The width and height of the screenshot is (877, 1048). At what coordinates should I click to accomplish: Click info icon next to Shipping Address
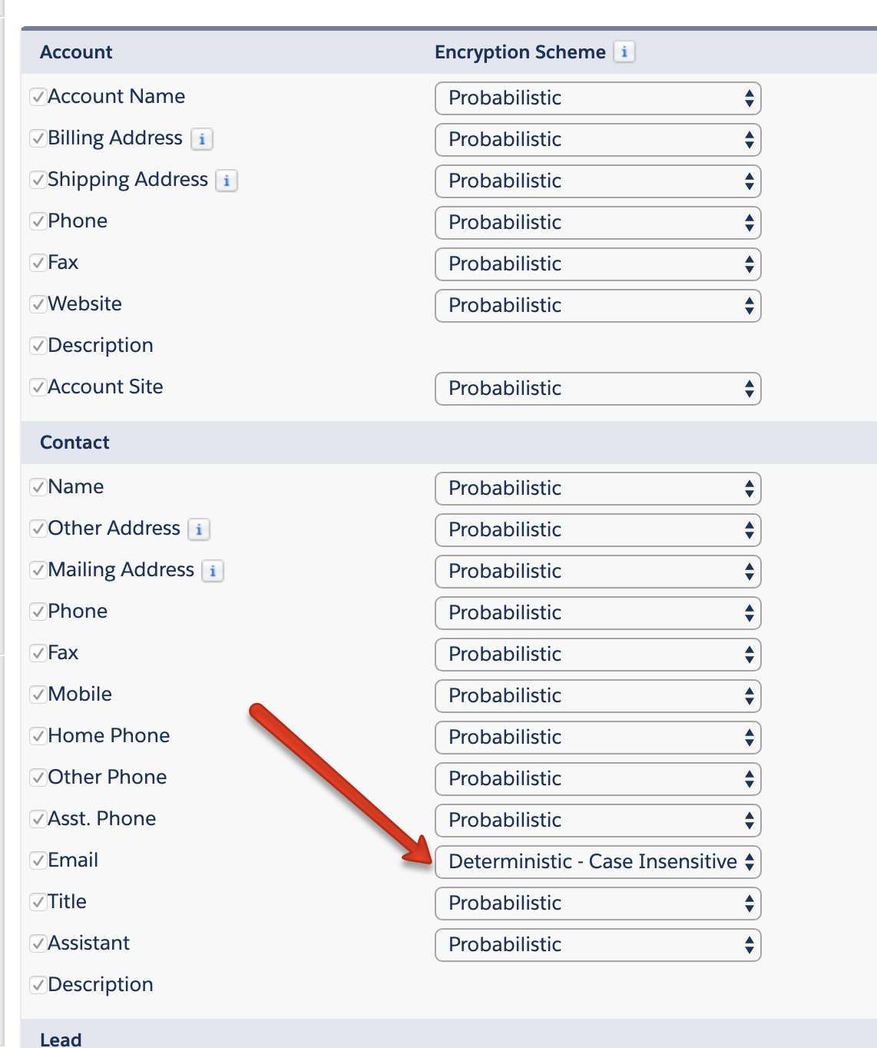pyautogui.click(x=227, y=181)
